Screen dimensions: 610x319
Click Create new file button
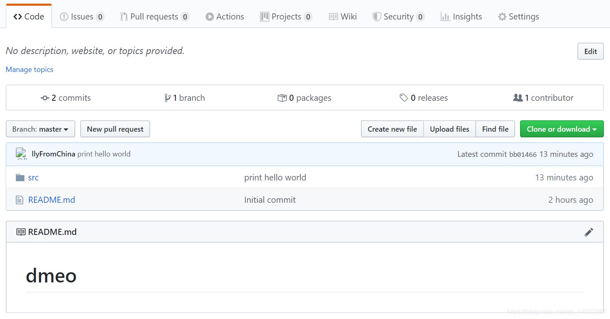pyautogui.click(x=392, y=129)
